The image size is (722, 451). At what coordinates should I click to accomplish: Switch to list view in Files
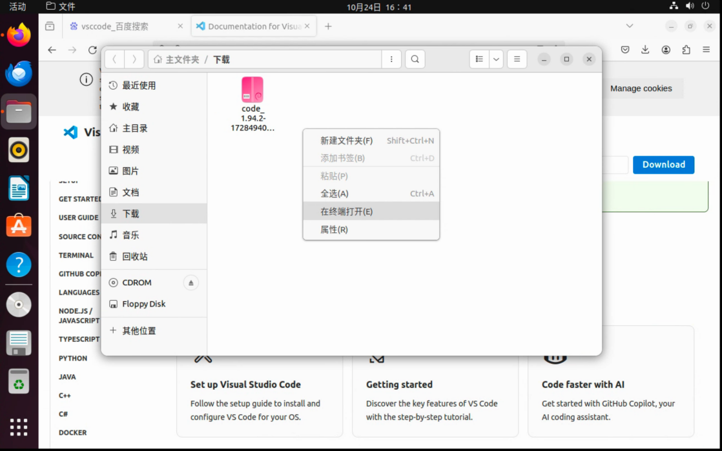coord(479,59)
